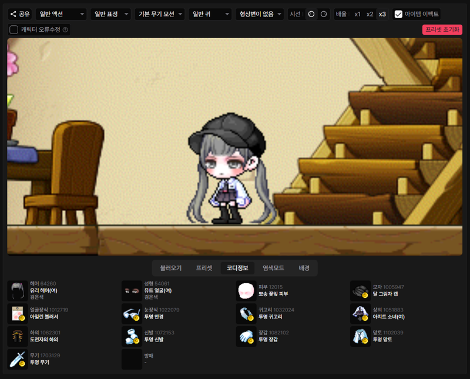Click the item name 투명 귀고리
The image size is (470, 379).
(270, 317)
